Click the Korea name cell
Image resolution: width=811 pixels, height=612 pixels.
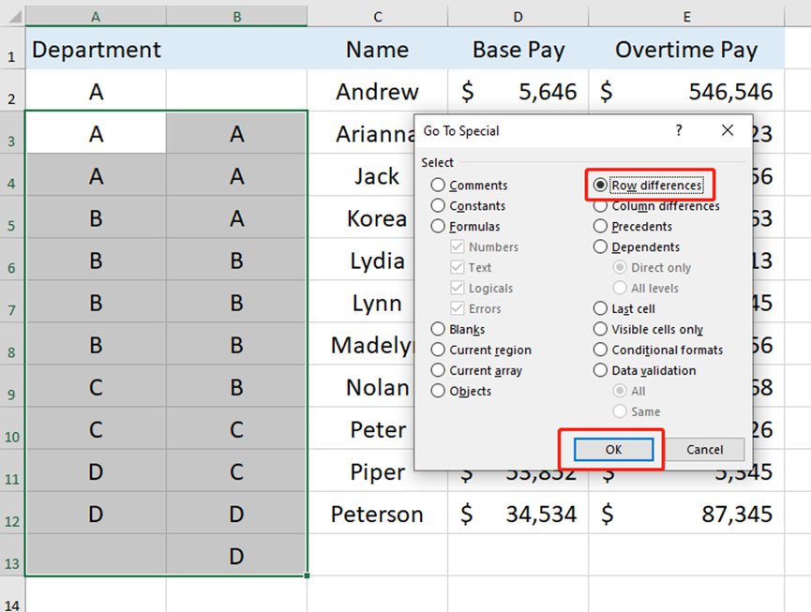pyautogui.click(x=361, y=217)
